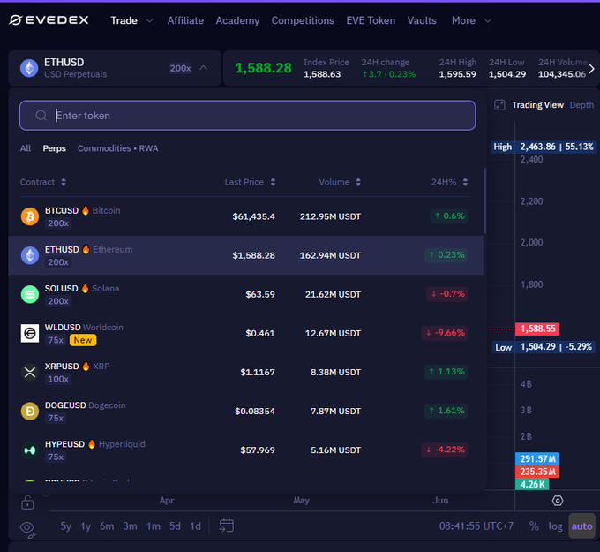This screenshot has width=600, height=552.
Task: Set chart range to 1d
Action: (x=196, y=526)
